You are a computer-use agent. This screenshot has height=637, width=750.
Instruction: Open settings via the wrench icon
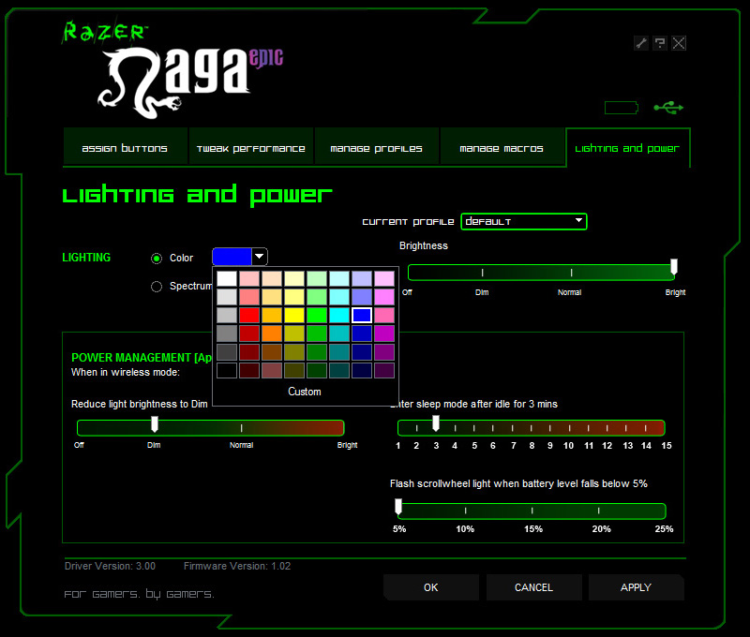641,43
